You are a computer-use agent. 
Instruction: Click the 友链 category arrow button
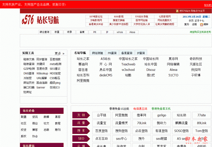click(x=81, y=115)
